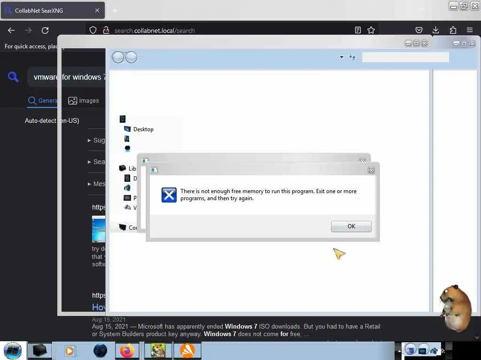Select the Lib item in Explorer's tree
Image resolution: width=481 pixels, height=360 pixels.
[127, 168]
